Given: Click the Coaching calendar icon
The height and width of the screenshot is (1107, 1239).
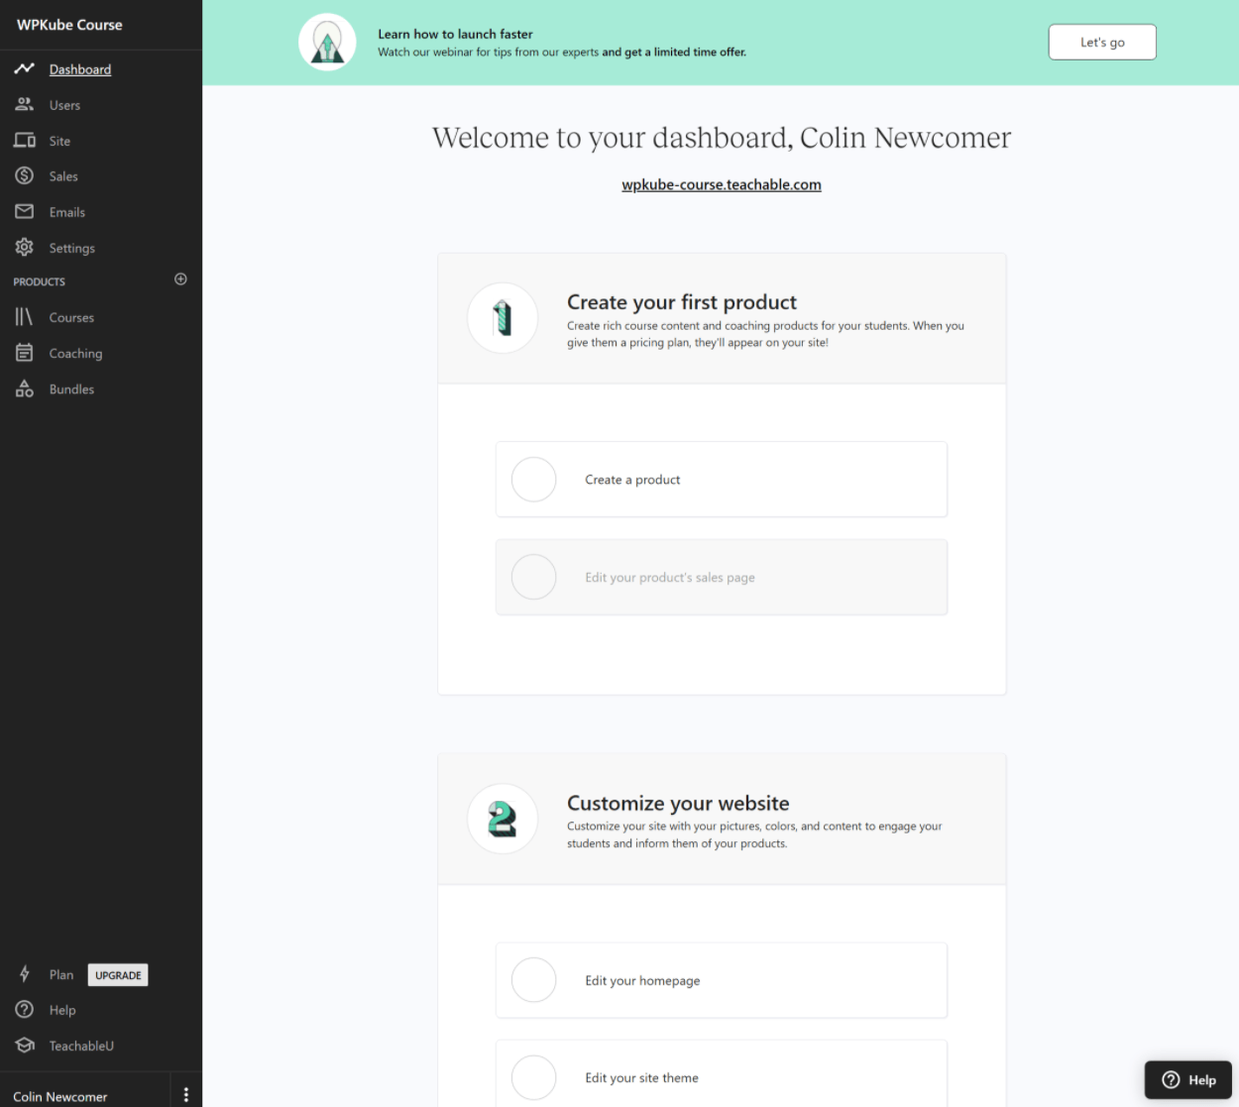Looking at the screenshot, I should (x=25, y=353).
